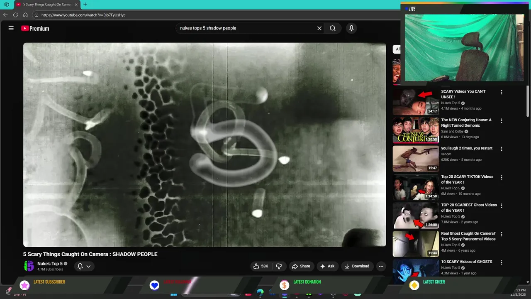This screenshot has width=531, height=299.
Task: Open 'you laugh 2 times, you restart' thumbnail
Action: point(416,159)
